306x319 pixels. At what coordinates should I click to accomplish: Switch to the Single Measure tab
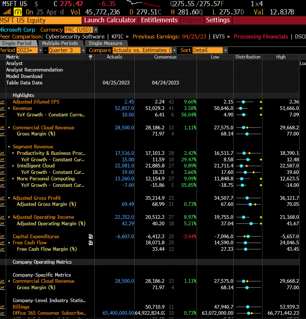pyautogui.click(x=106, y=43)
